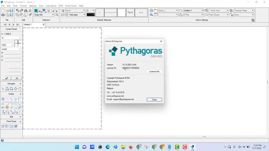Image resolution: width=269 pixels, height=151 pixels.
Task: Click the N coordinate input field
Action: point(13,53)
